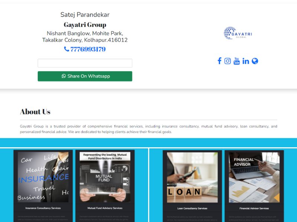Viewport: 297px width, 222px height.
Task: Open the LOAN blocks image thumbnail
Action: (x=192, y=178)
